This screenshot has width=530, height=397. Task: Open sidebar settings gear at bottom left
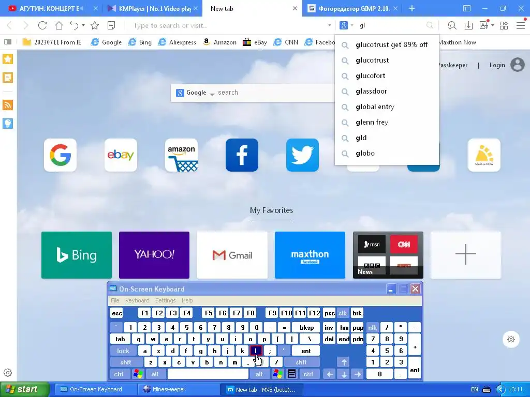[x=8, y=373]
